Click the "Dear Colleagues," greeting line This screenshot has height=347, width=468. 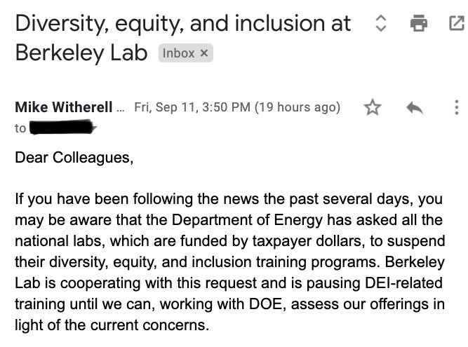(x=74, y=157)
